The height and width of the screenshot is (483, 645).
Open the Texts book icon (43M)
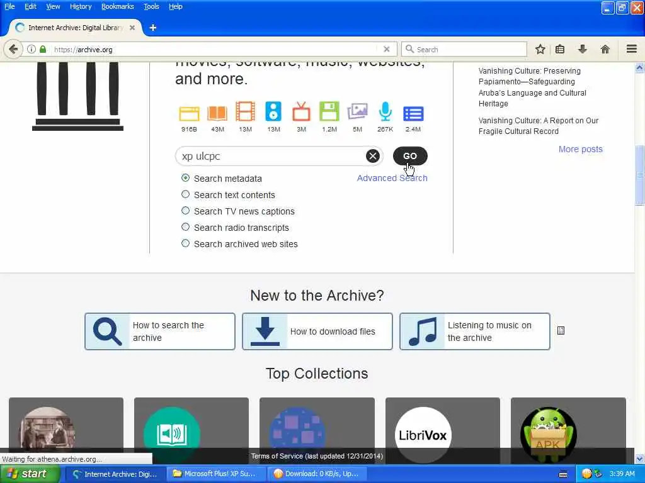click(x=217, y=113)
